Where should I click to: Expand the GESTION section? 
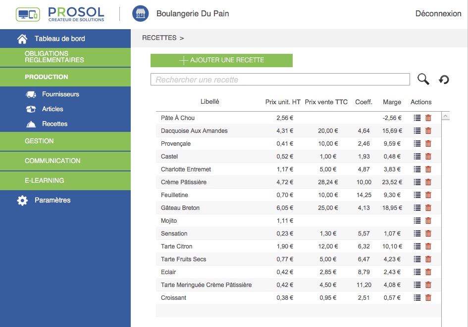[65, 141]
